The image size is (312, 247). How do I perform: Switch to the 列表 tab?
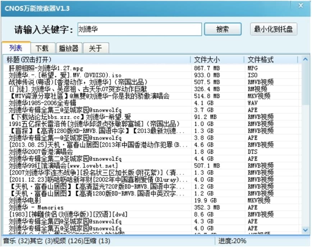point(16,48)
